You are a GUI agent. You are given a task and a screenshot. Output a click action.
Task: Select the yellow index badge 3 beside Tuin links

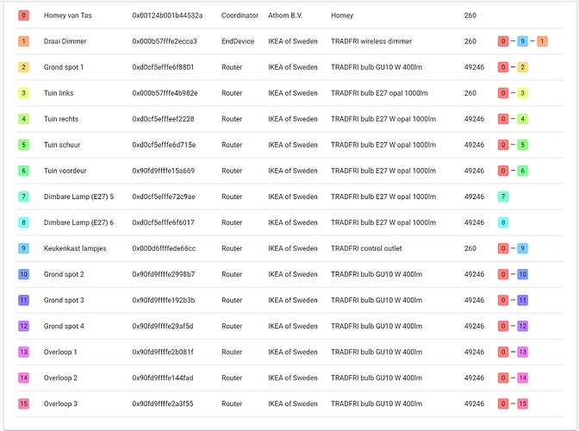[23, 93]
